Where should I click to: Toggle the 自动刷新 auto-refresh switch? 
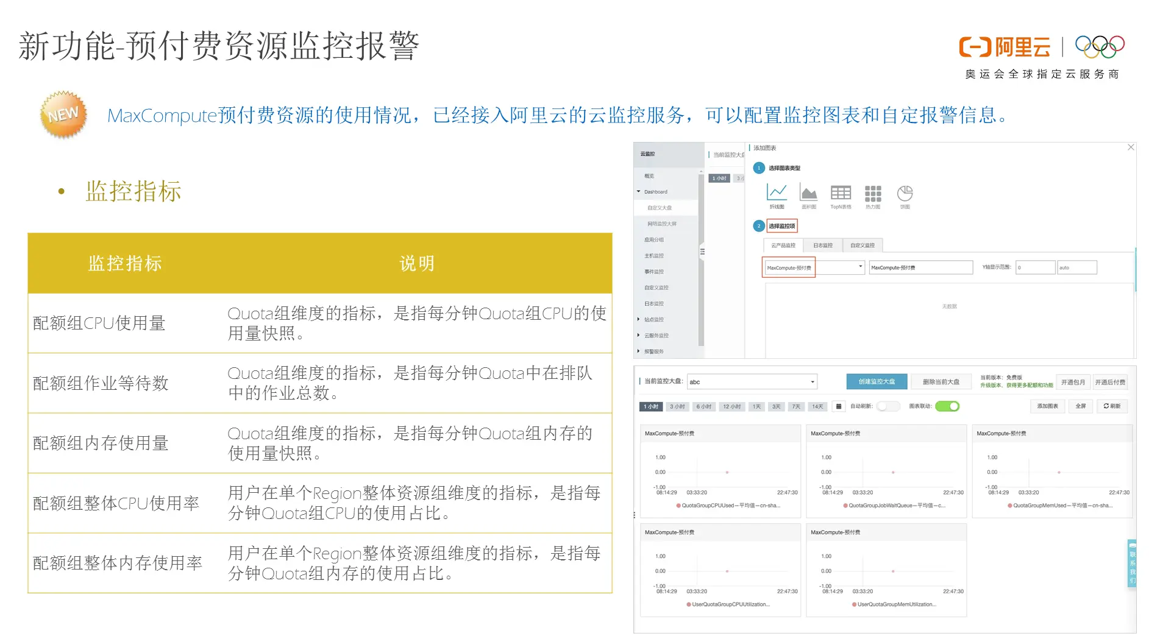888,406
